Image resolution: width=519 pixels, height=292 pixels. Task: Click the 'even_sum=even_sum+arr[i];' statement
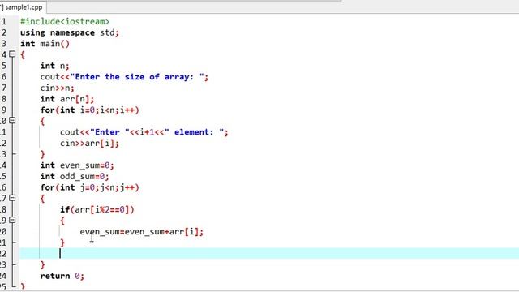point(142,232)
